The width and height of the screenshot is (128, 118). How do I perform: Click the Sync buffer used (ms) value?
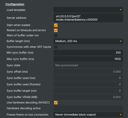(88, 78)
